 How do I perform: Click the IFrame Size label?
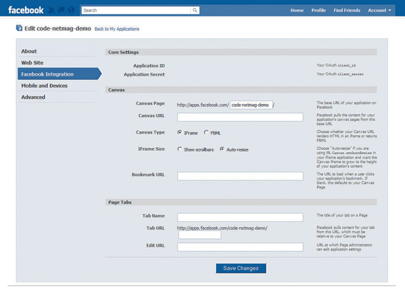pyautogui.click(x=151, y=149)
